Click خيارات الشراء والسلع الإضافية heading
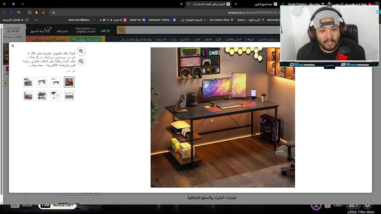This screenshot has width=381, height=214. (212, 198)
